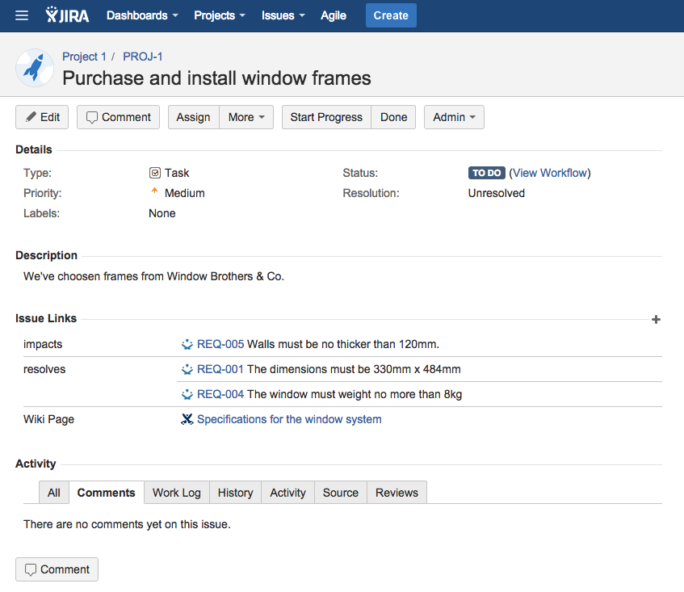Viewport: 684px width, 592px height.
Task: Click the REQ-005 link type icon
Action: [187, 344]
